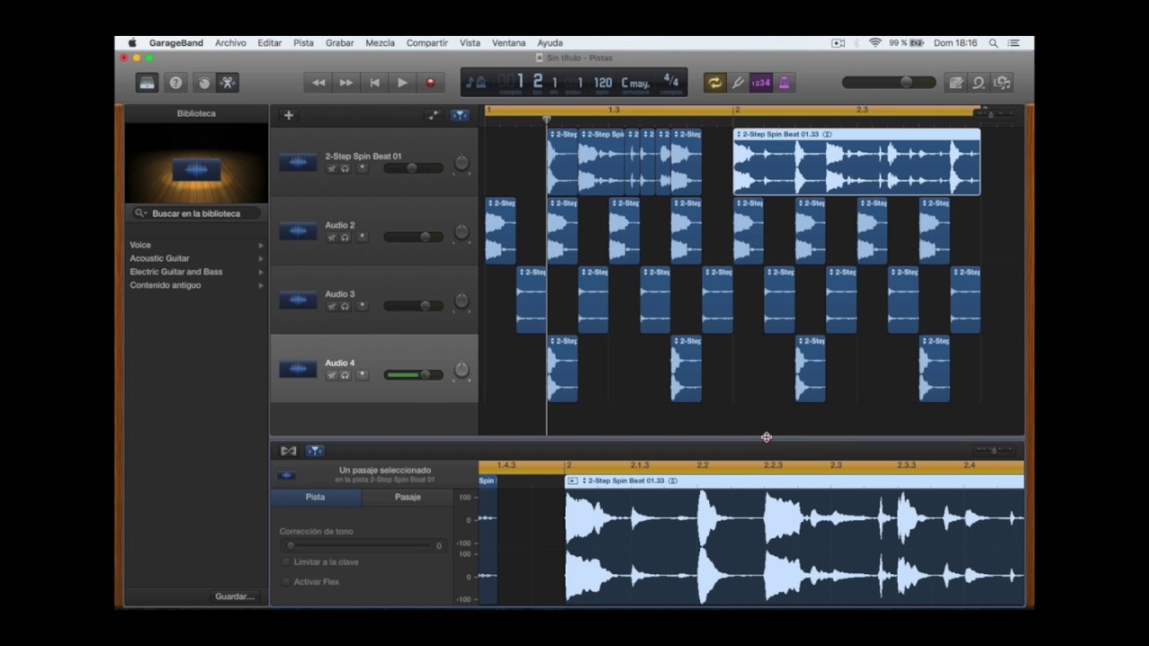The width and height of the screenshot is (1149, 646).
Task: Mute the Audio 4 track
Action: click(x=331, y=376)
